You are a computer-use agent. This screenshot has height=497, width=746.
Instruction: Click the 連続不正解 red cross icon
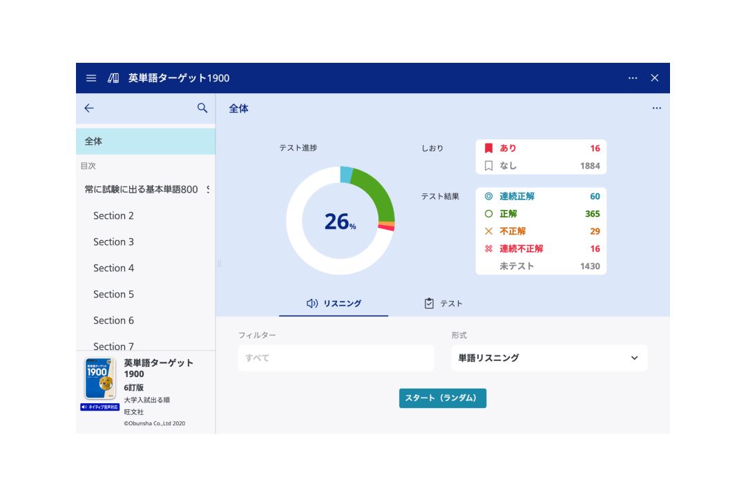(x=488, y=248)
